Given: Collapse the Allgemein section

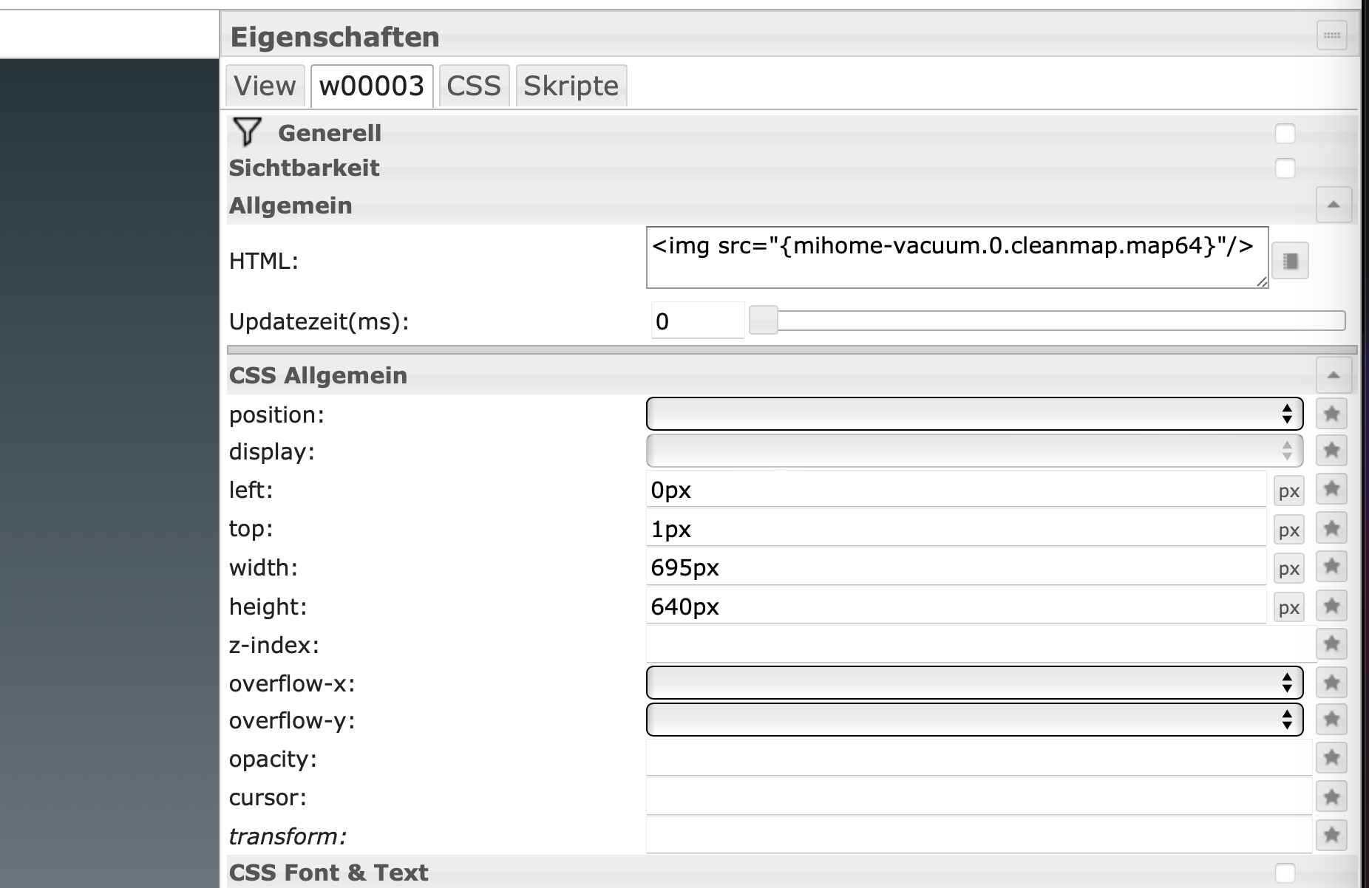Looking at the screenshot, I should click(1334, 205).
